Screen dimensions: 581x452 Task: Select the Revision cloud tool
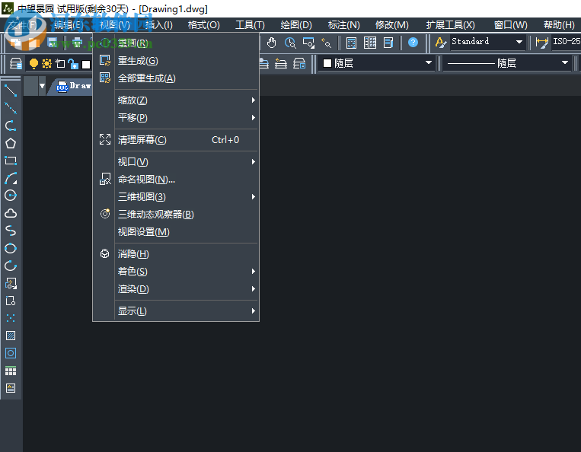tap(11, 213)
